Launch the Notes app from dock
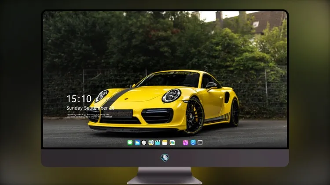This screenshot has height=185, width=330. click(165, 142)
